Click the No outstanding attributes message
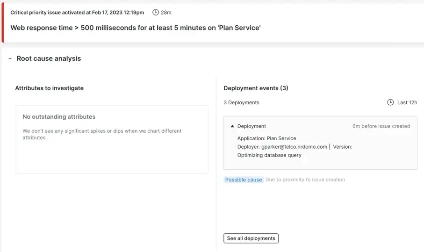The height and width of the screenshot is (252, 424). coord(59,117)
